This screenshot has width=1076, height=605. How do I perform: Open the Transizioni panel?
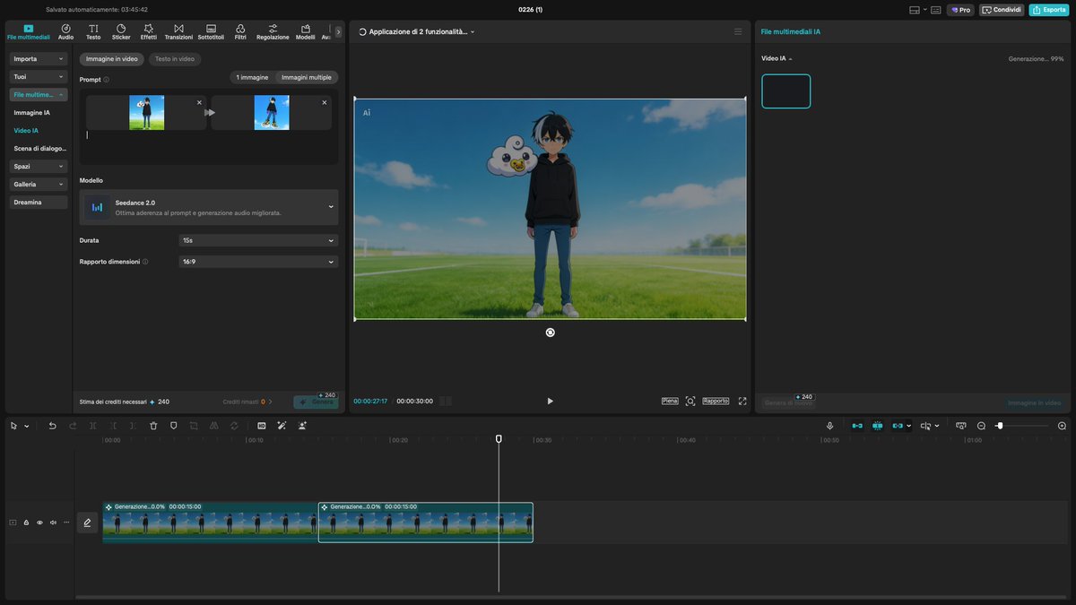tap(178, 32)
